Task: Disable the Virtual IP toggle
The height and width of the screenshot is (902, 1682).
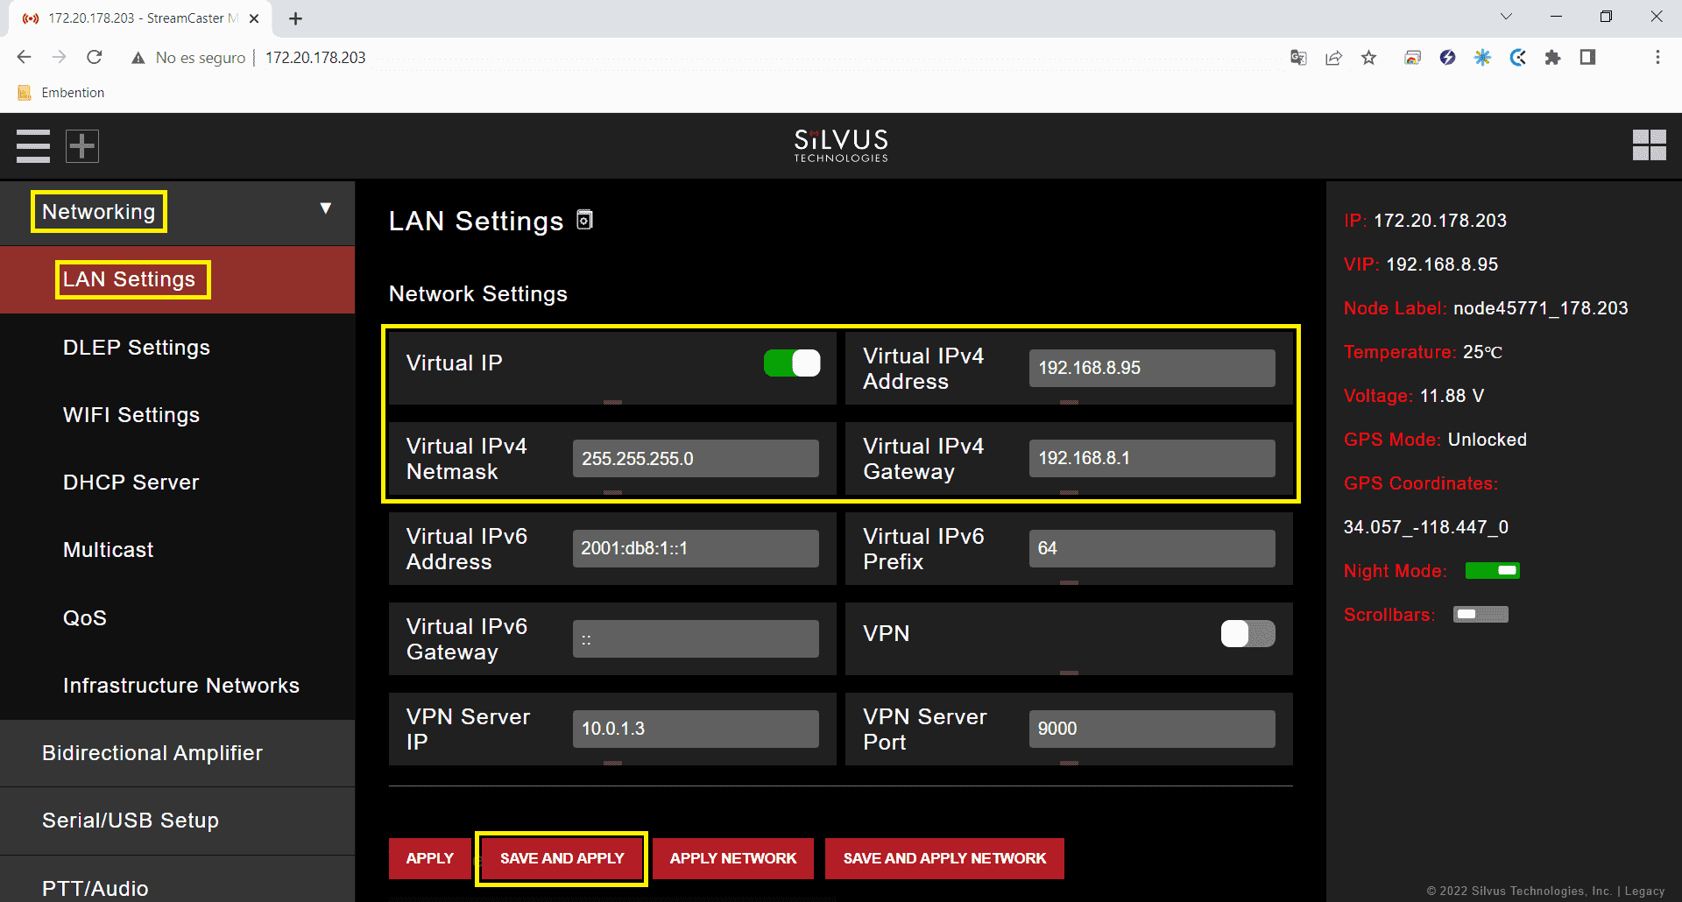Action: coord(792,363)
